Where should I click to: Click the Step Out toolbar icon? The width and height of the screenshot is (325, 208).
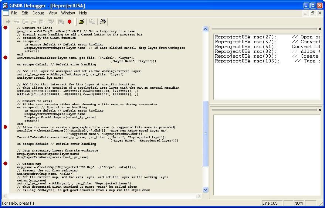34,21
